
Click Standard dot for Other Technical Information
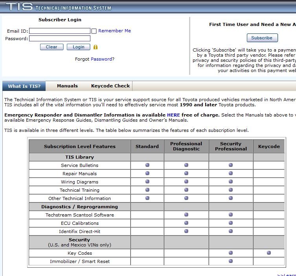pyautogui.click(x=147, y=198)
